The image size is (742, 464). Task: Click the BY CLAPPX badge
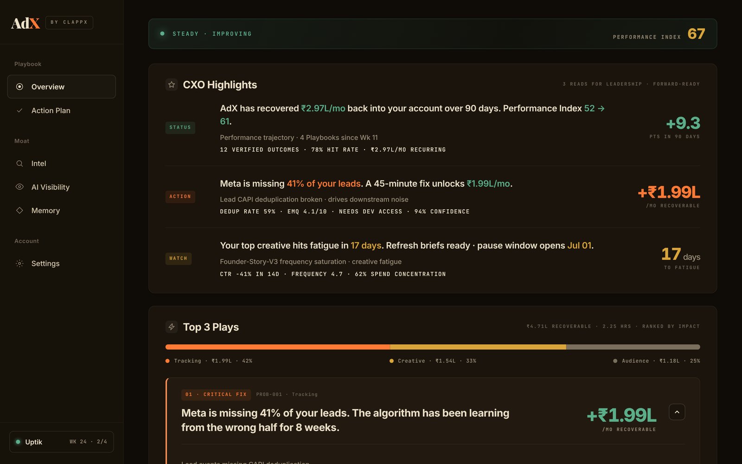[69, 22]
